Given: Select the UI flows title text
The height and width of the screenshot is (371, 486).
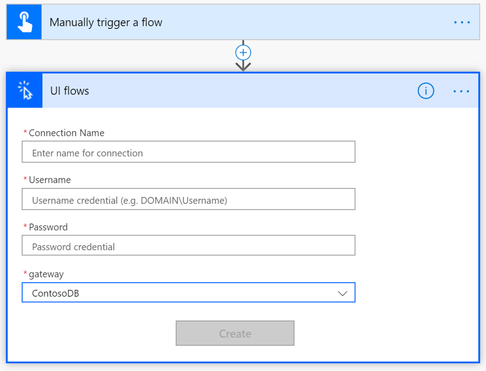Looking at the screenshot, I should [x=70, y=91].
